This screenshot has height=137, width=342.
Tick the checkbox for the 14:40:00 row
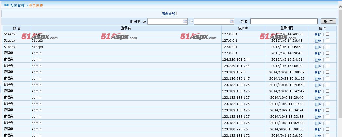pos(327,34)
